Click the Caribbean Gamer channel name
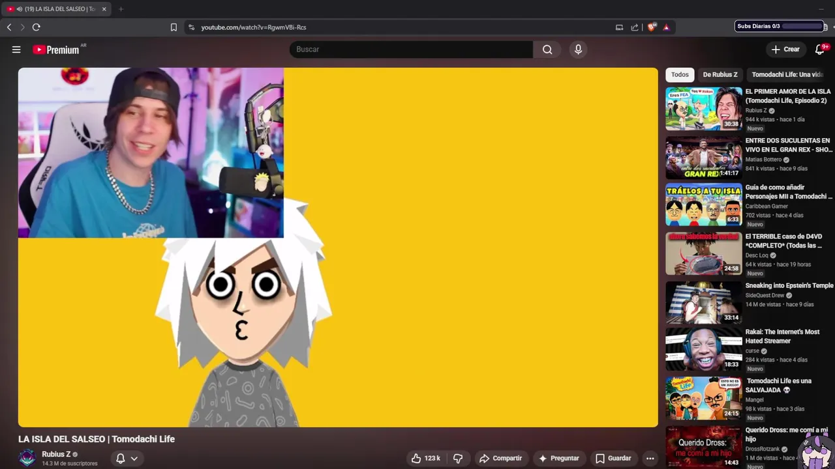Screen dimensions: 835x469 coord(767,206)
